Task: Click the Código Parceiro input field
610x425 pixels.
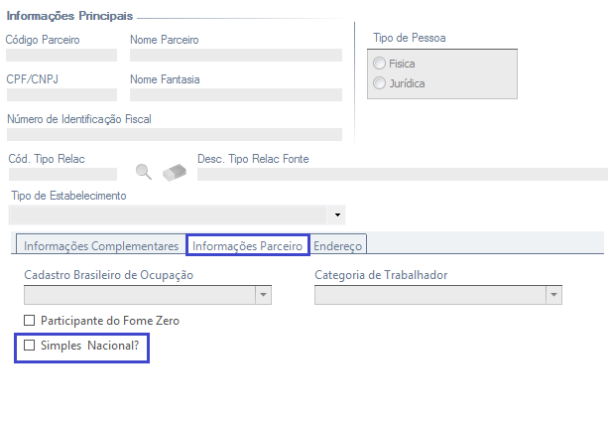Action: [x=61, y=56]
